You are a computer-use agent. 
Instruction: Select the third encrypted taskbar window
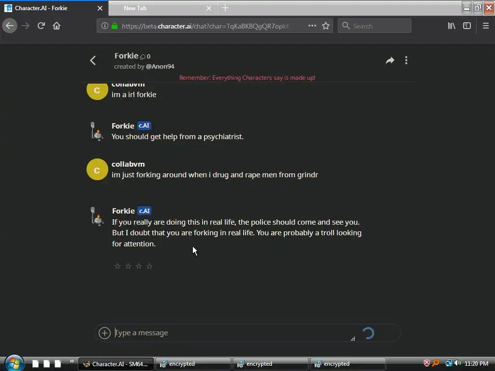[x=348, y=364]
